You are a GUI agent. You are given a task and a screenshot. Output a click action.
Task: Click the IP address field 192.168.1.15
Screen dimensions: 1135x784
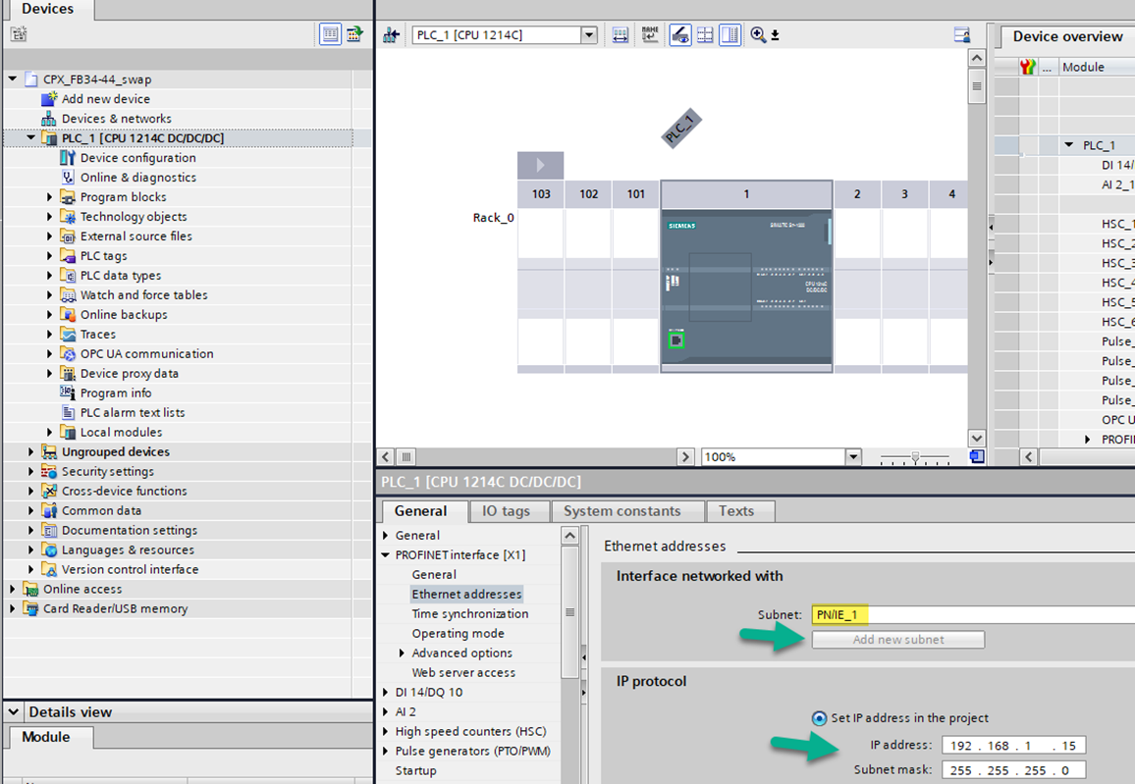tap(1013, 745)
